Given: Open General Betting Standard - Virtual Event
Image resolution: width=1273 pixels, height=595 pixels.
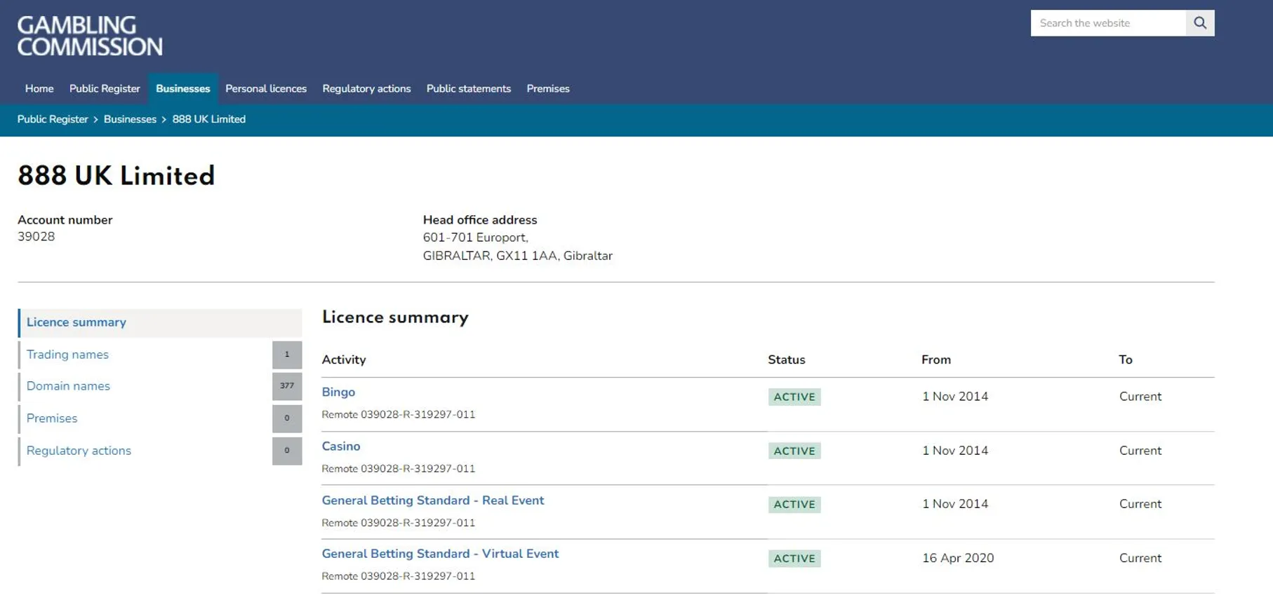Looking at the screenshot, I should 440,554.
